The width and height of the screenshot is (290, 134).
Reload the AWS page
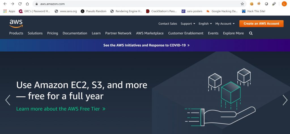click(20, 4)
